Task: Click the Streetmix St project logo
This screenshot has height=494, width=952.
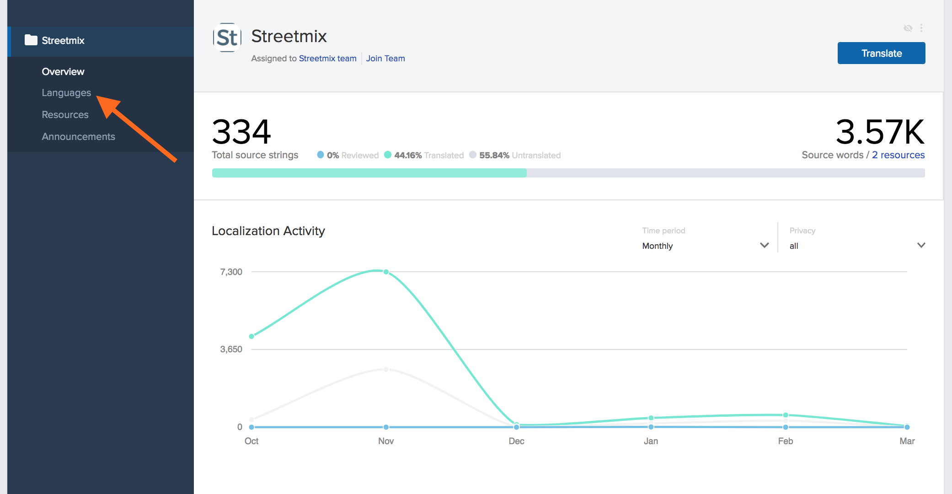Action: [x=227, y=38]
